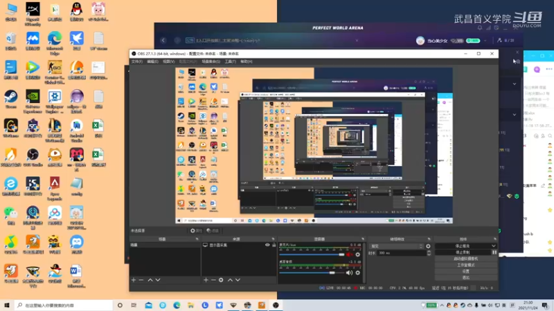Screen dimensions: 554x311
Task: Open transition properties gear icon
Action: 428,246
